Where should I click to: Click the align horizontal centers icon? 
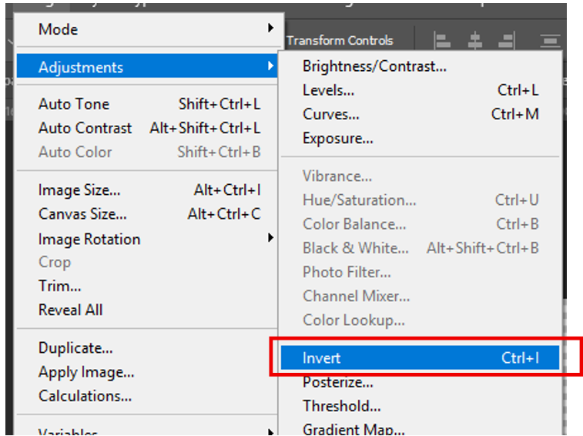coord(475,41)
